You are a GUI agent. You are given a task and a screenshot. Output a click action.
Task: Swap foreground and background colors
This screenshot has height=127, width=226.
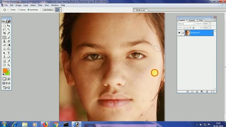coord(9,69)
